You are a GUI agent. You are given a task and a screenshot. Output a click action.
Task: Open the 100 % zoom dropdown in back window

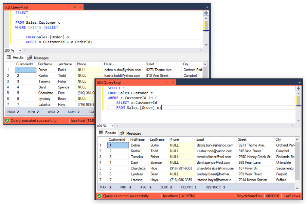click(x=20, y=50)
